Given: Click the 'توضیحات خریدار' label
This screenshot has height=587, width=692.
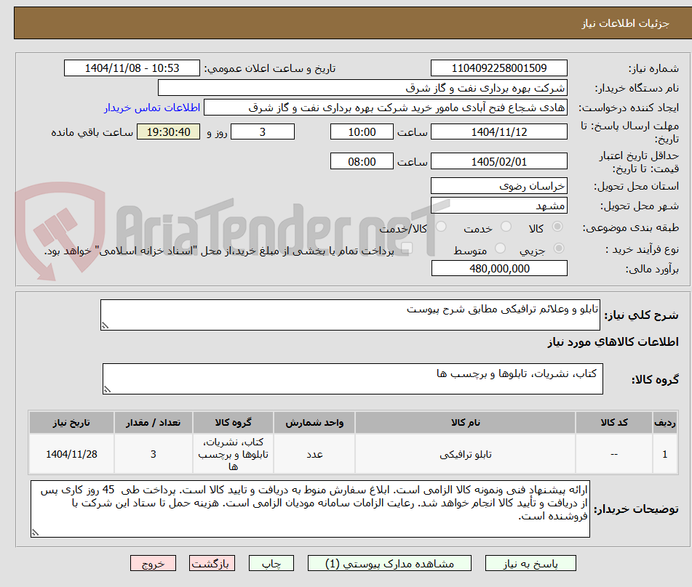Looking at the screenshot, I should tap(636, 509).
